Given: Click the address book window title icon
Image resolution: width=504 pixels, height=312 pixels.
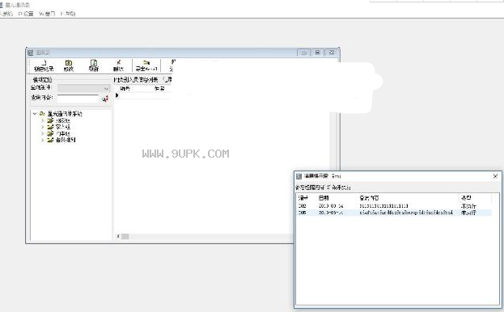Looking at the screenshot, I should [31, 53].
